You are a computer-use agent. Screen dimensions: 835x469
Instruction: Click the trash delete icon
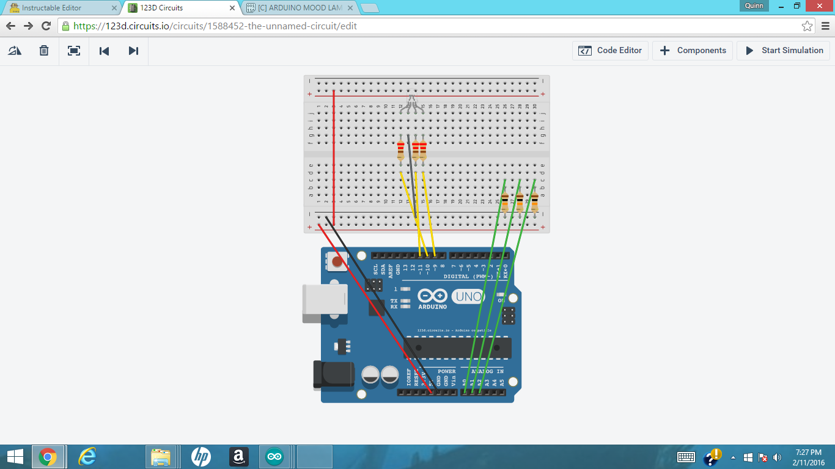(x=44, y=51)
